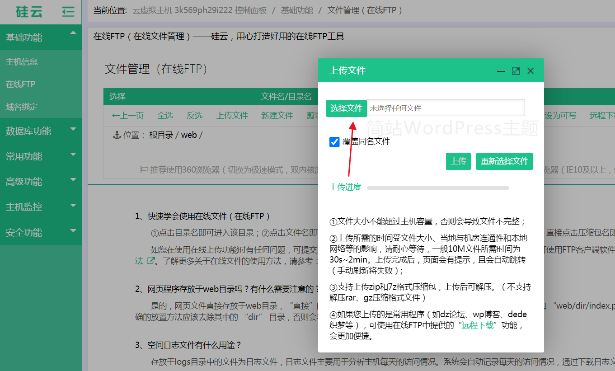This screenshot has height=371, width=615.
Task: Open 域名绑定 in the sidebar
Action: pos(22,107)
